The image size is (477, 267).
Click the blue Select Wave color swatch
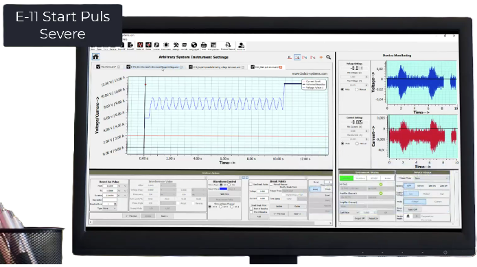223,189
